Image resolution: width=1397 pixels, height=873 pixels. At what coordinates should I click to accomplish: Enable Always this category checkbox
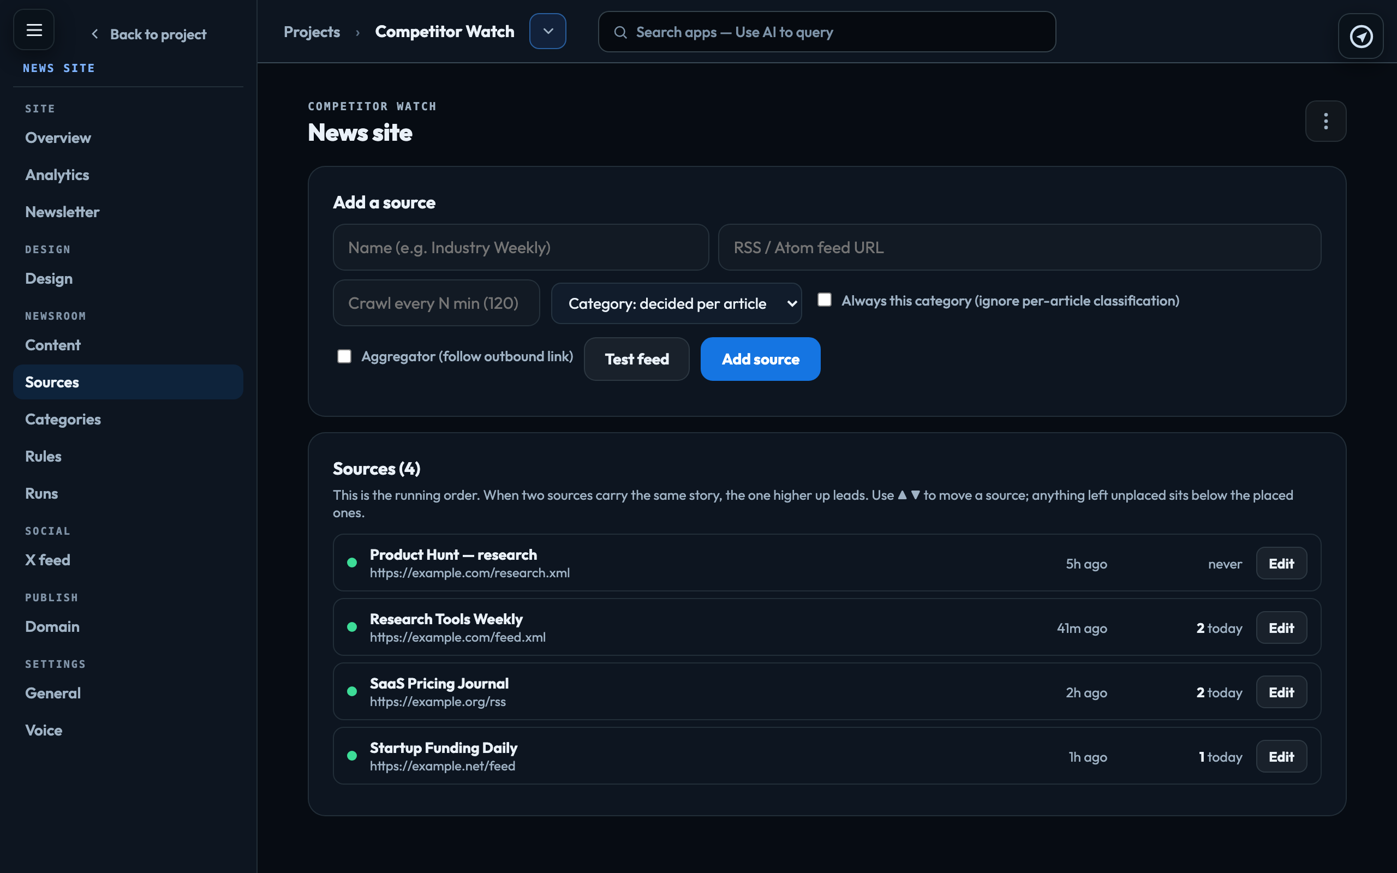pos(825,300)
